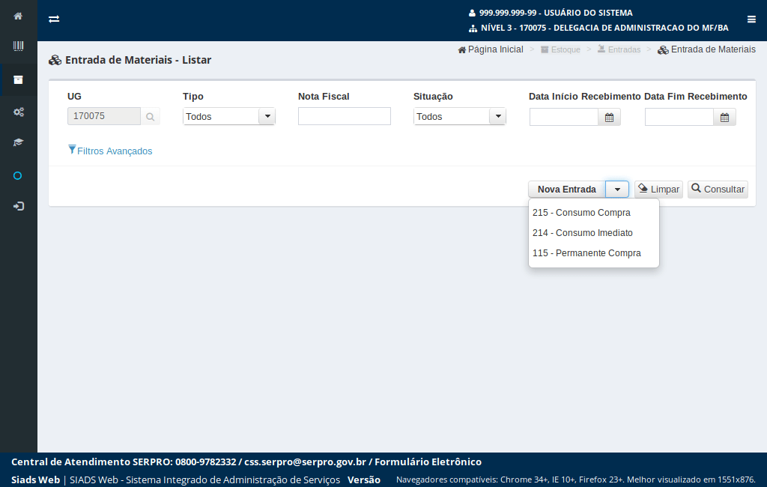Open the Data Início Recebimento calendar picker

tap(609, 117)
